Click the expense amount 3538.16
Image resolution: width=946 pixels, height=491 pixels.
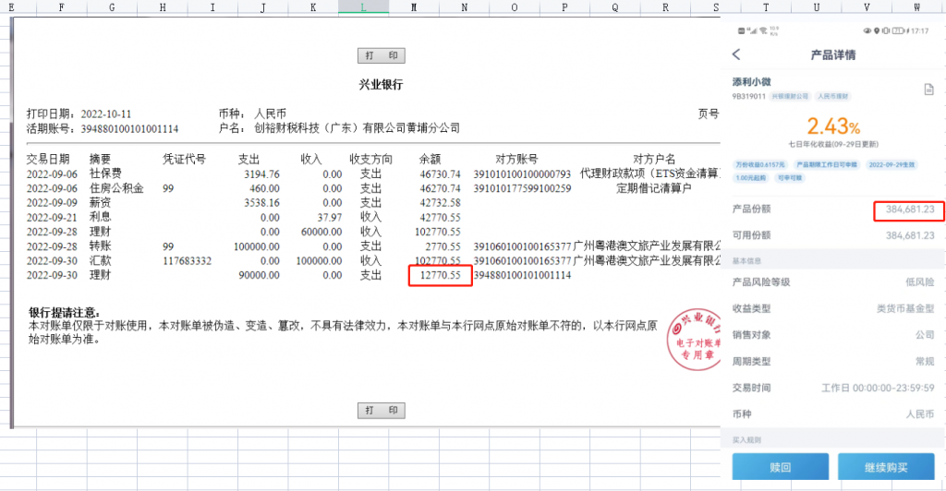[x=261, y=203]
